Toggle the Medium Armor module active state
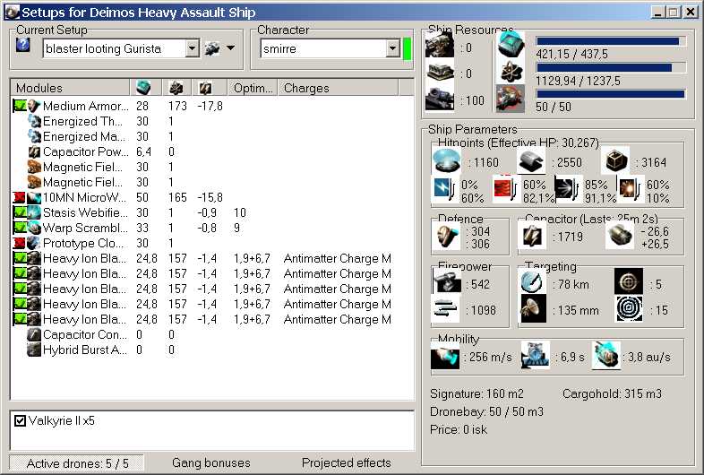Image resolution: width=704 pixels, height=475 pixels. point(20,106)
